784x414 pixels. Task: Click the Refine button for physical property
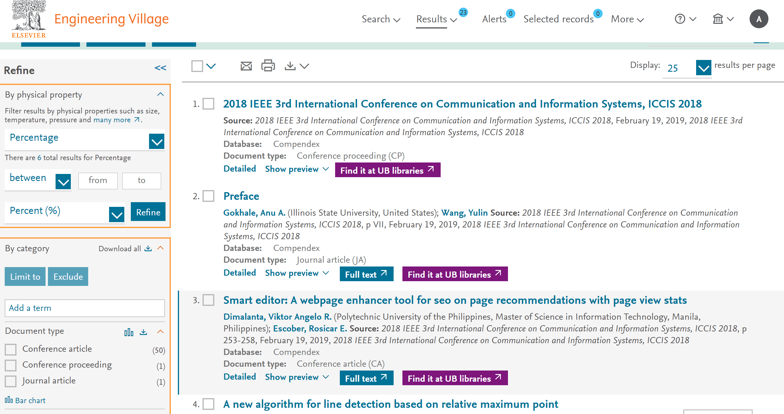[x=148, y=212]
